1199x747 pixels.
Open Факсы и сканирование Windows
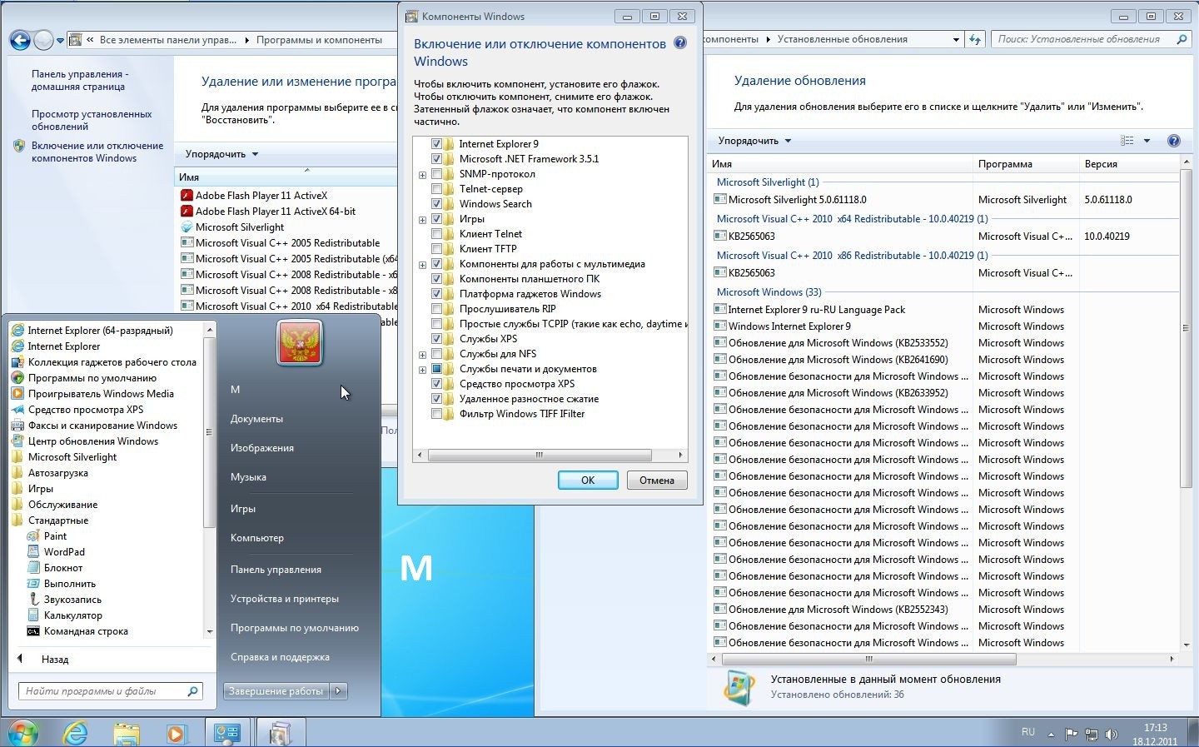pyautogui.click(x=102, y=426)
